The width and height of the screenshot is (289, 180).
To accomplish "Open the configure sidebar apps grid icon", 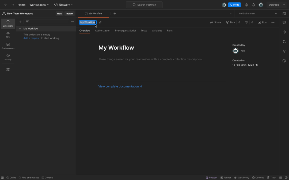I will (x=8, y=70).
